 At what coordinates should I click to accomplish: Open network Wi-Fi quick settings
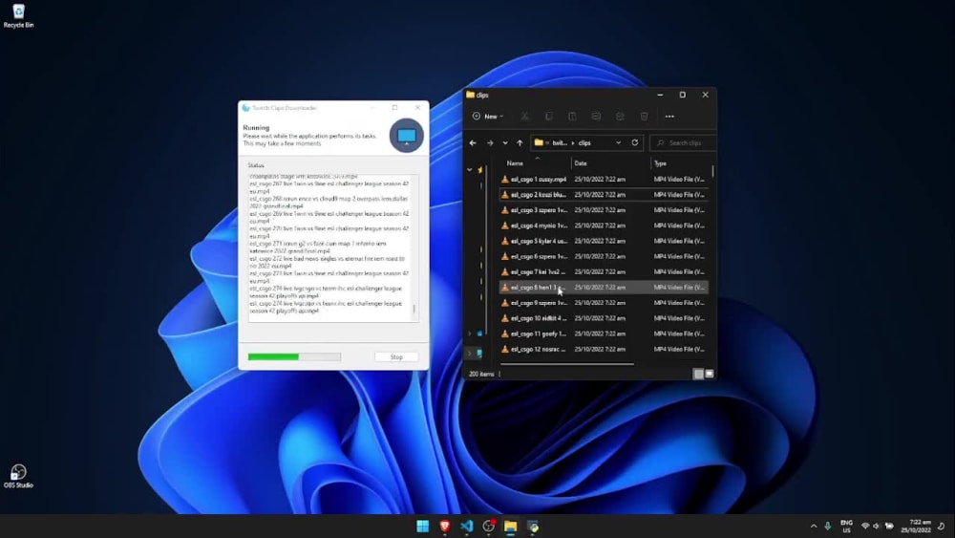click(x=865, y=527)
